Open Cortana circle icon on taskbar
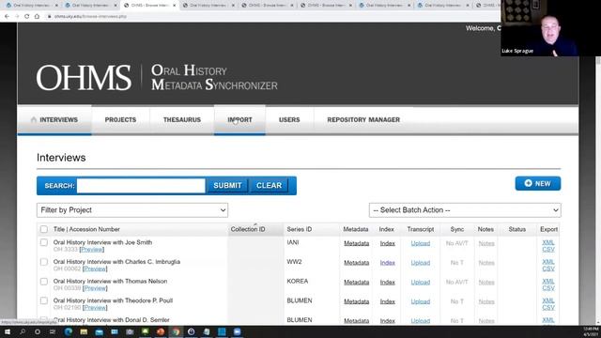 tap(38, 331)
